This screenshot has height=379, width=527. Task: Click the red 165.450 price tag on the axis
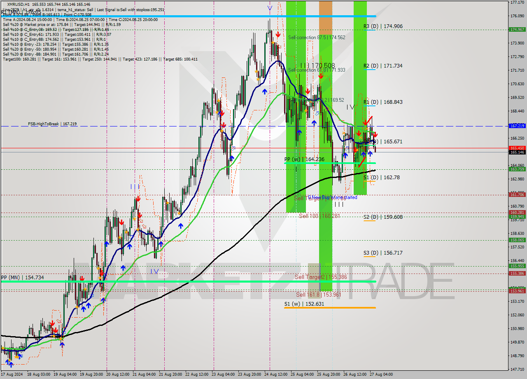517,148
